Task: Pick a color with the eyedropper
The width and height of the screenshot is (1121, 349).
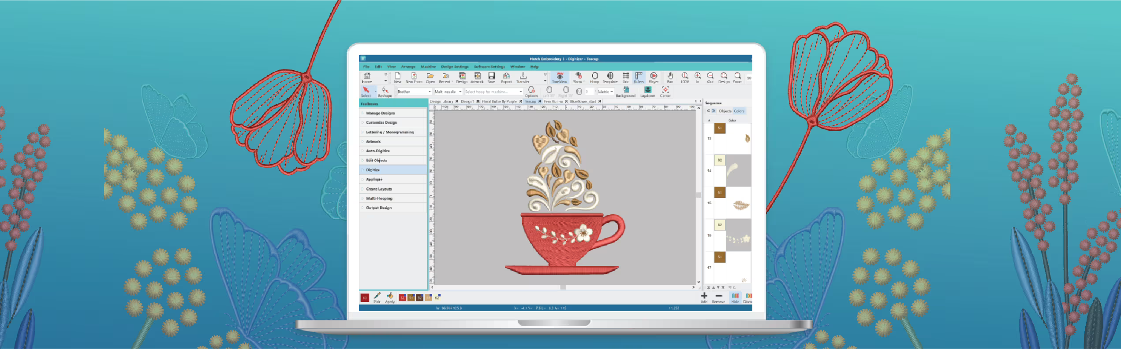Action: pyautogui.click(x=377, y=298)
